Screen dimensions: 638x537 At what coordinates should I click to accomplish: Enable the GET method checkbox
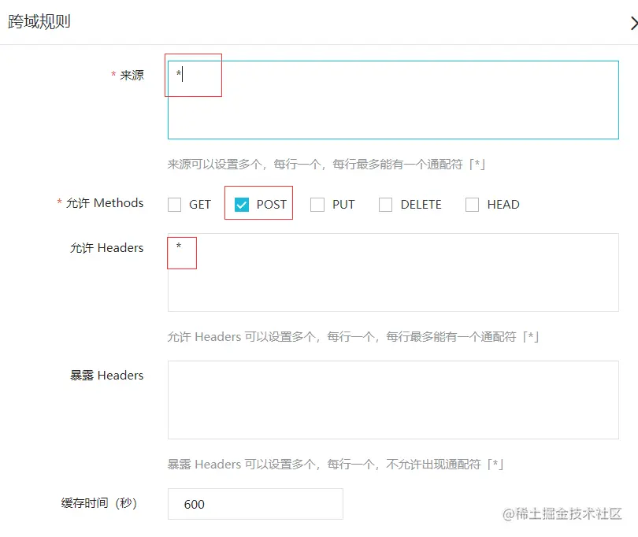(x=175, y=204)
